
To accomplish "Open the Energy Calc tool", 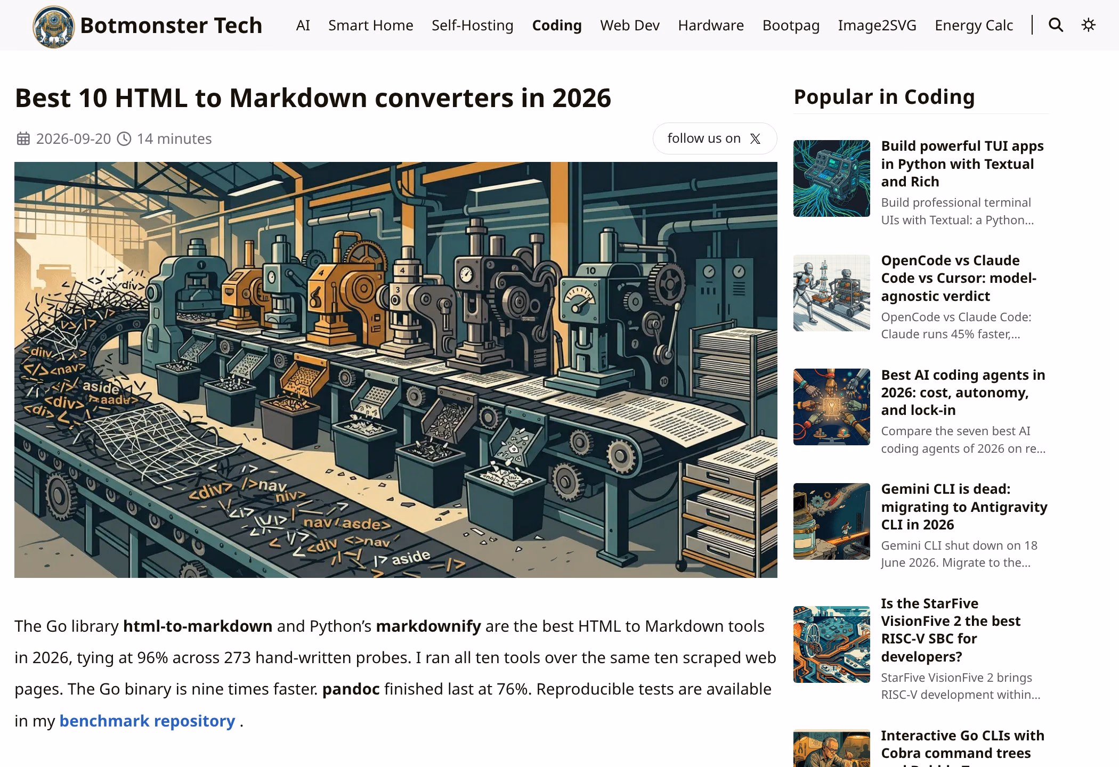I will tap(974, 25).
